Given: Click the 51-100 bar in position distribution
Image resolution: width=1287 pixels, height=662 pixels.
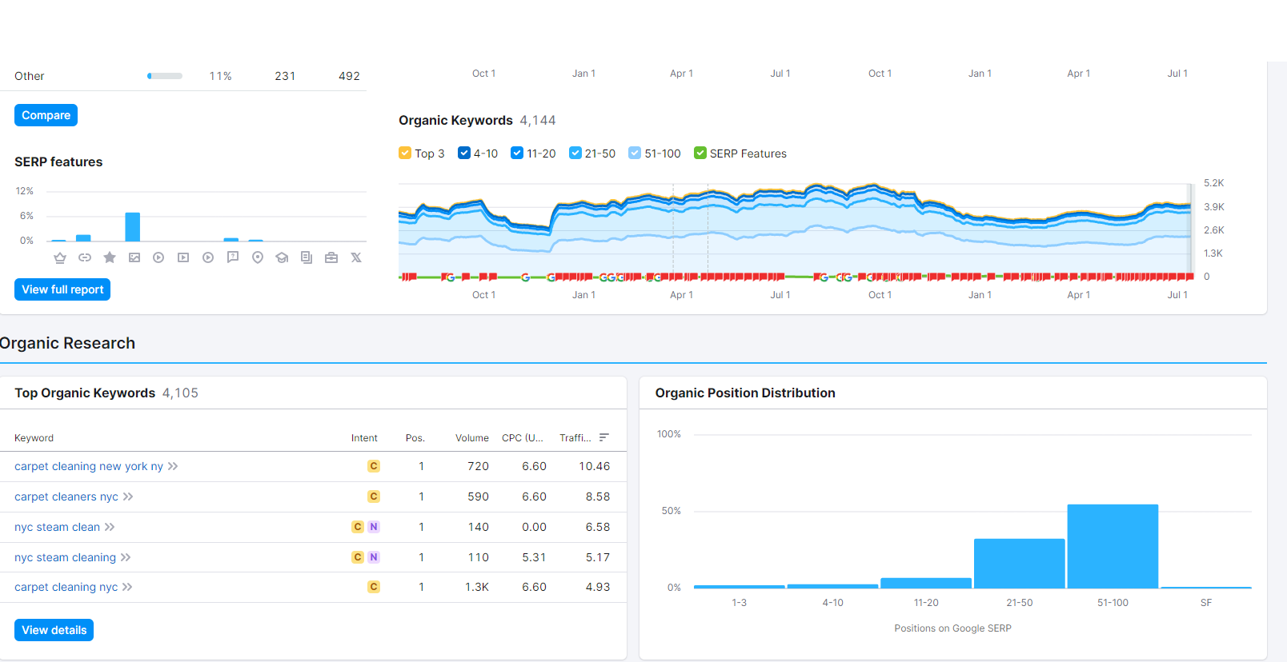Looking at the screenshot, I should 1113,546.
